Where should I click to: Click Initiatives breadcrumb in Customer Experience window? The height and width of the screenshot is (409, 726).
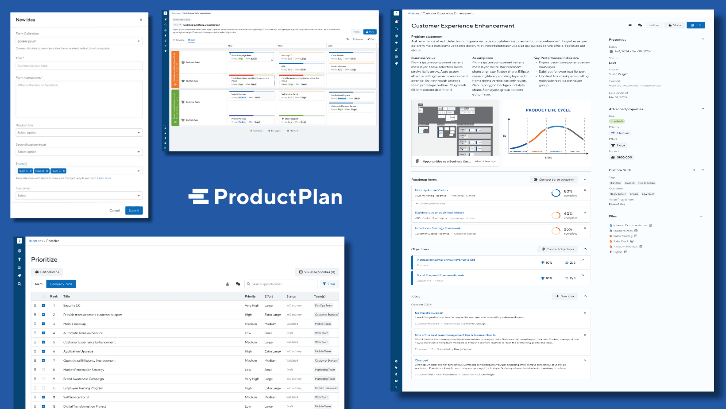(413, 13)
